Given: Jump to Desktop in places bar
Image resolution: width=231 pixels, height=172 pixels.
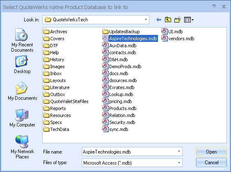Looking at the screenshot, I should [x=22, y=64].
